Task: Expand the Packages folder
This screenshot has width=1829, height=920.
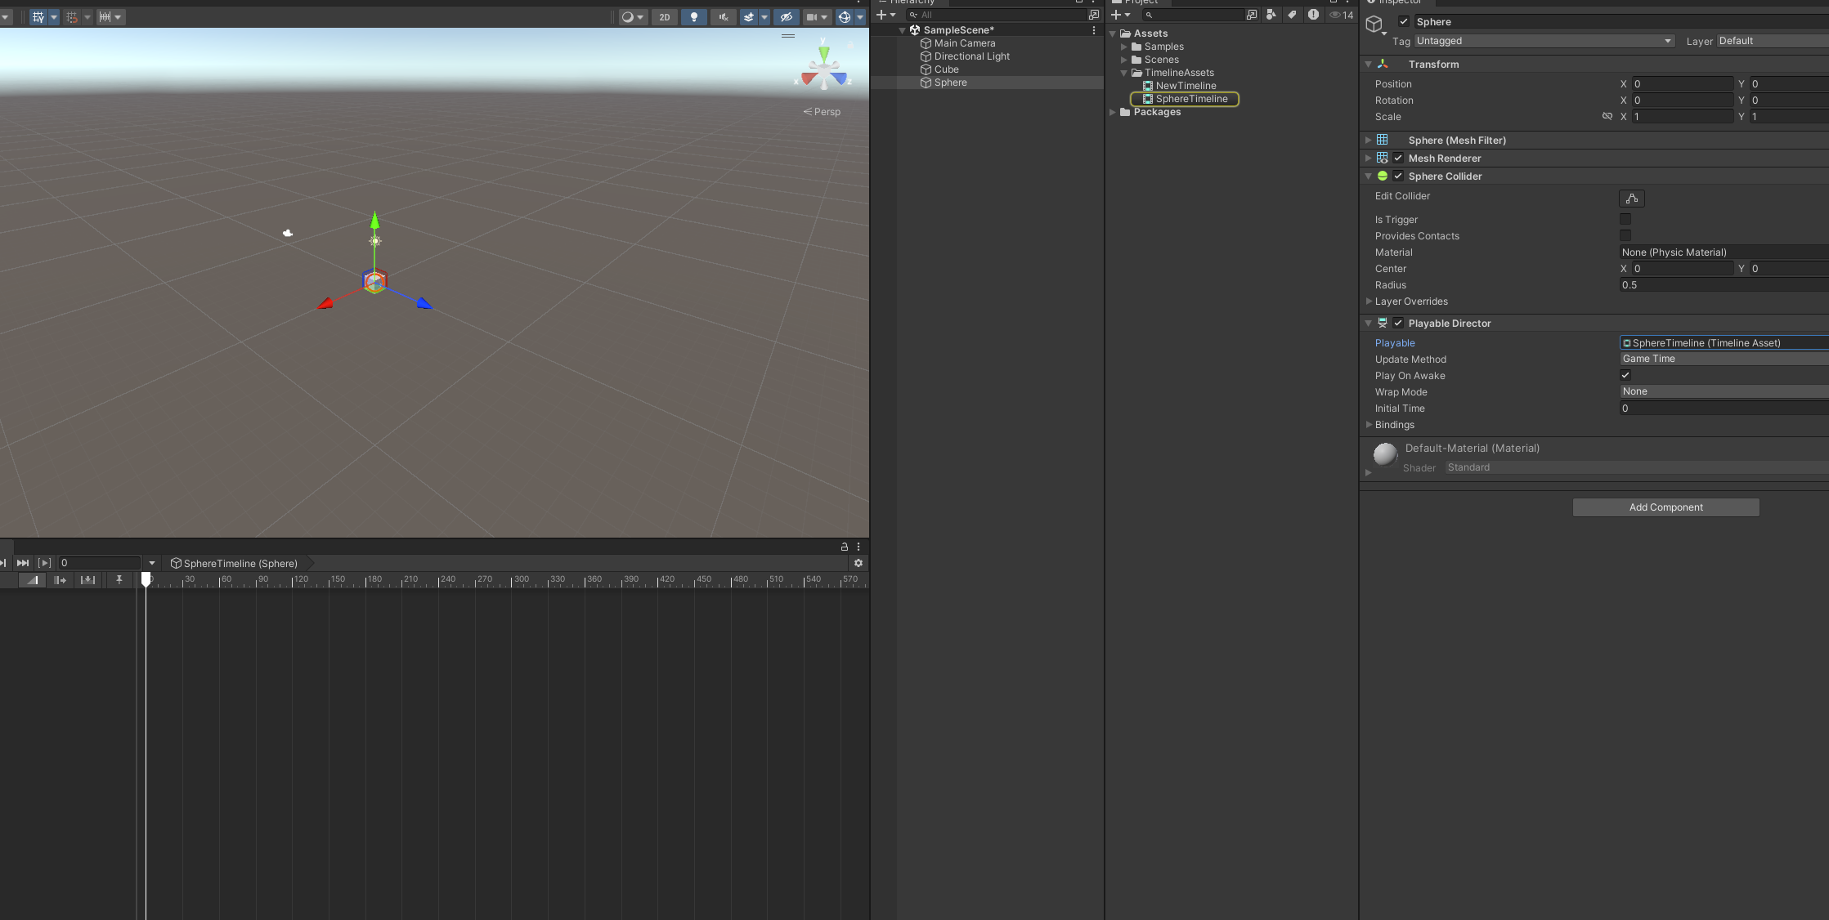Action: pyautogui.click(x=1113, y=112)
